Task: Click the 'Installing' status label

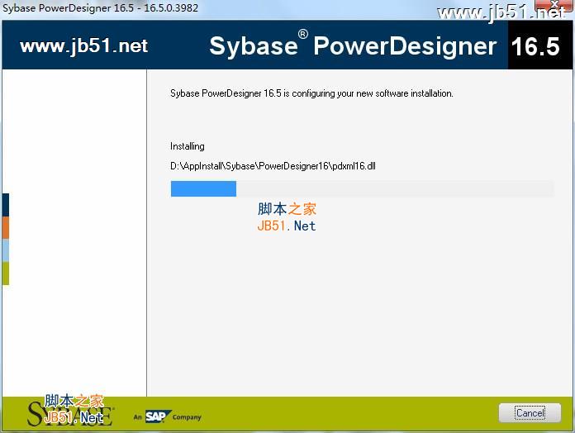Action: [188, 146]
